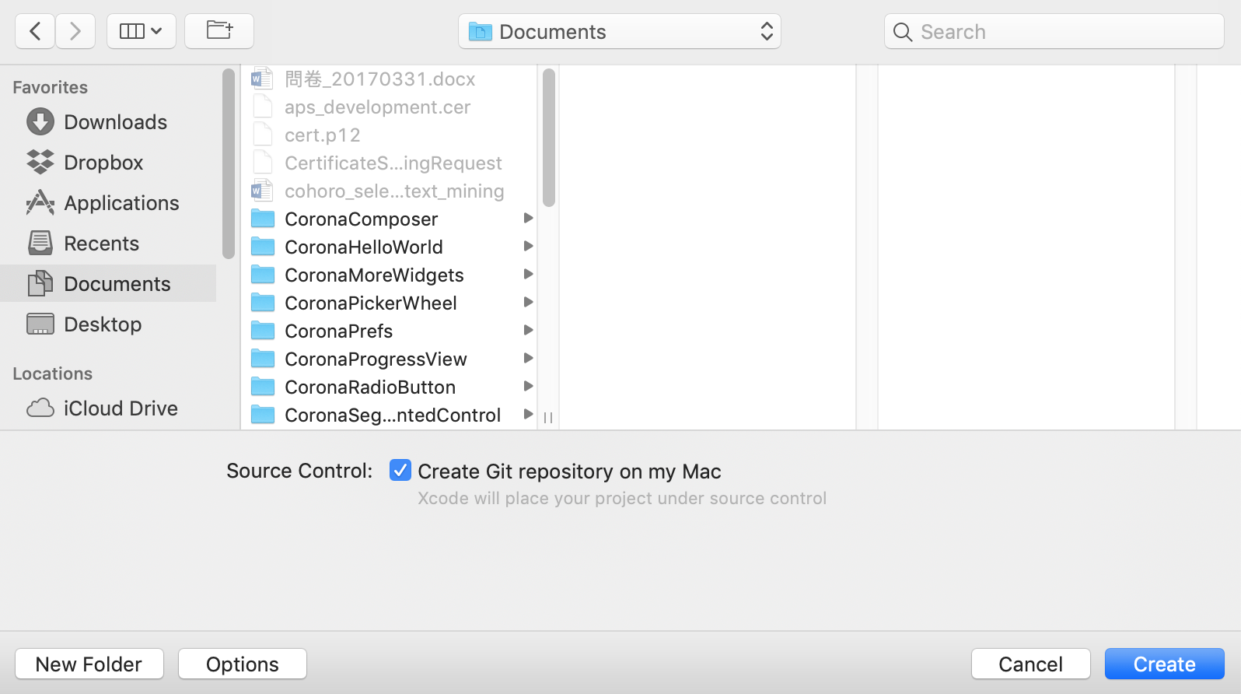1241x694 pixels.
Task: Go back with the left chevron button
Action: 35,31
